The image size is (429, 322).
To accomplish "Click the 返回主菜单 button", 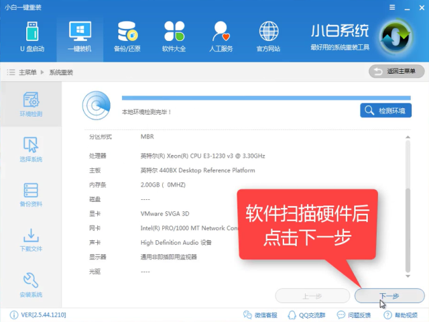I will (x=396, y=71).
